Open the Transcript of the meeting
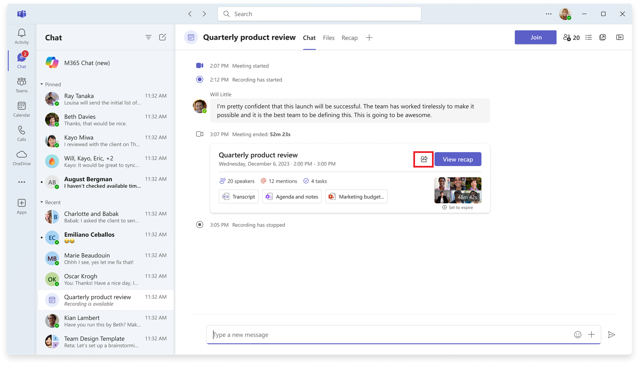This screenshot has width=639, height=365. point(238,196)
